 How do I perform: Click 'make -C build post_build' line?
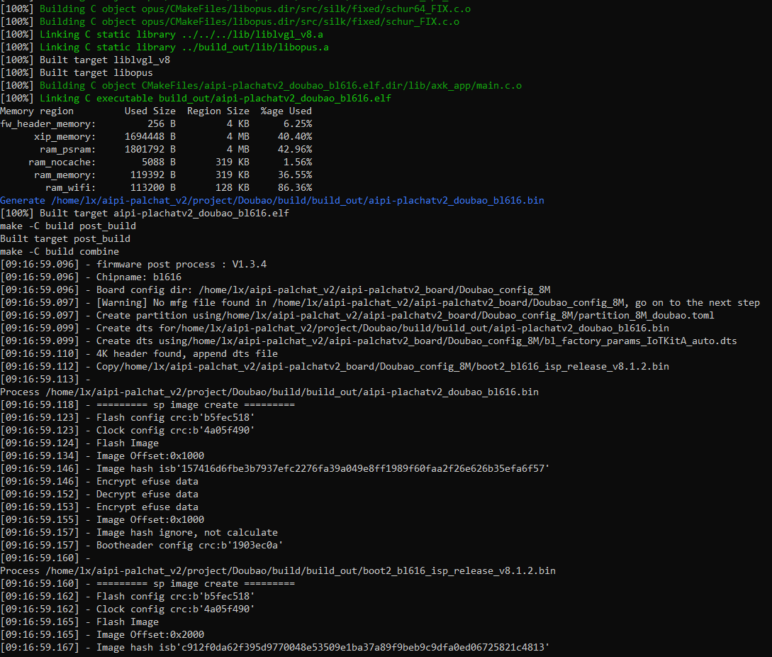coord(68,226)
